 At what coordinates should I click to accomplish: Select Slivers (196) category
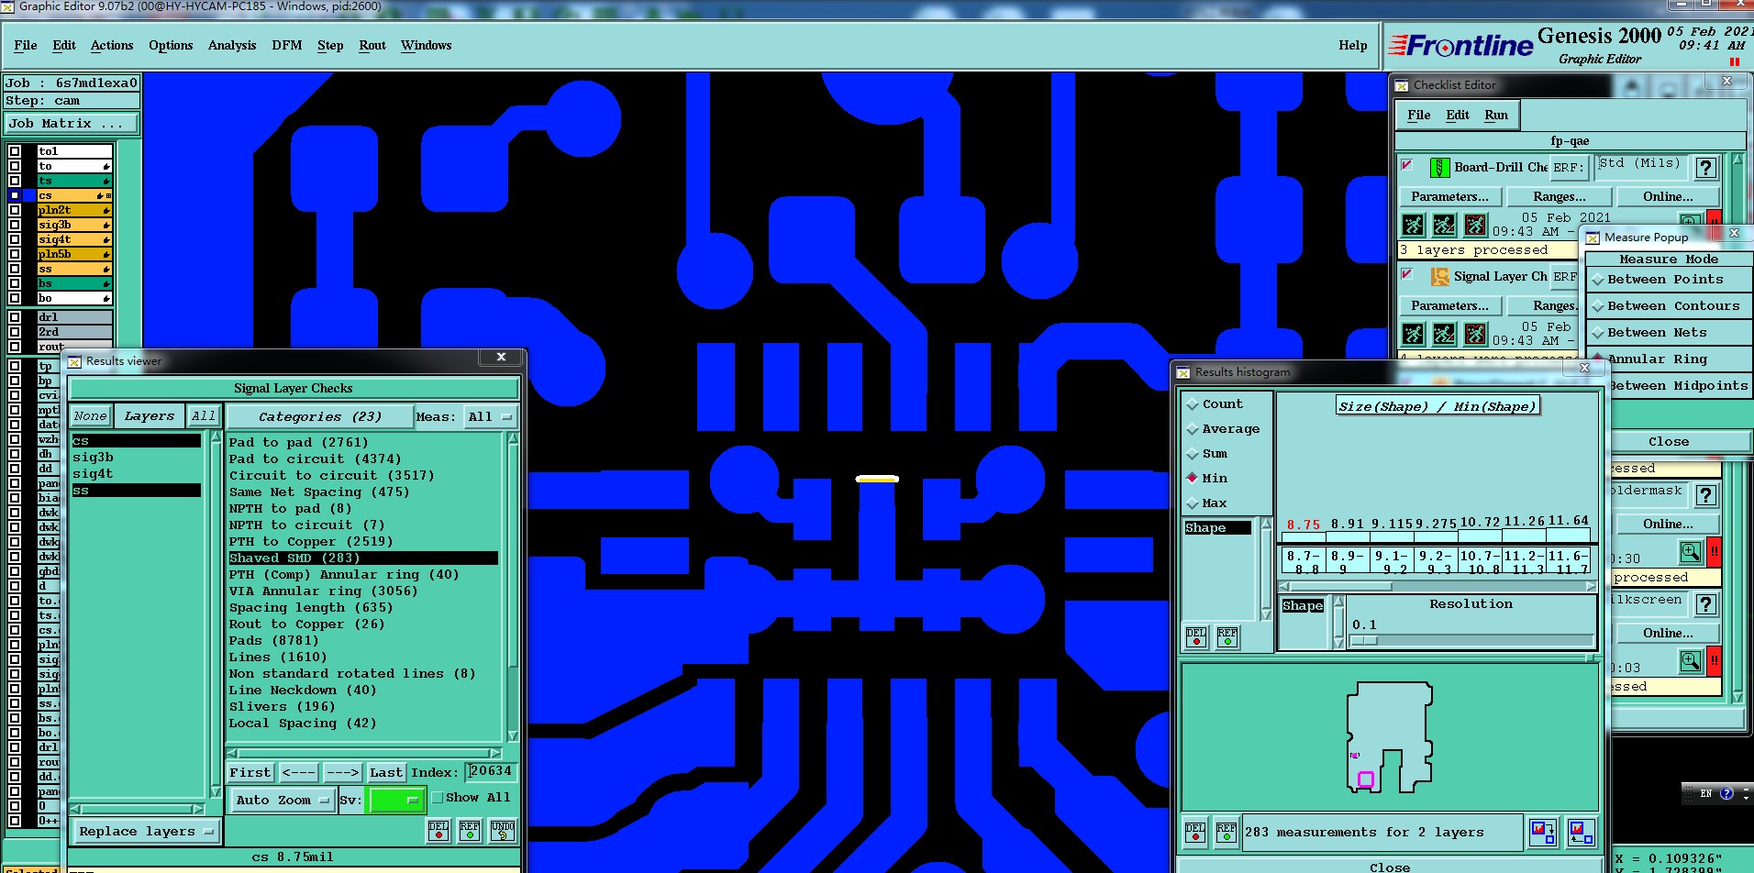[x=282, y=707]
